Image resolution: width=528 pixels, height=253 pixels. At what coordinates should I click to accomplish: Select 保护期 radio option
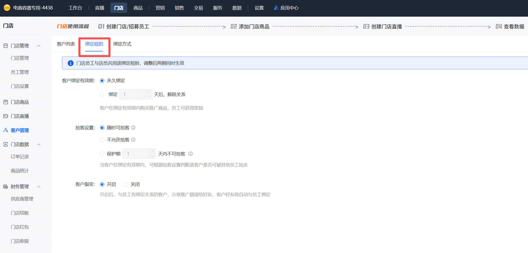click(102, 154)
